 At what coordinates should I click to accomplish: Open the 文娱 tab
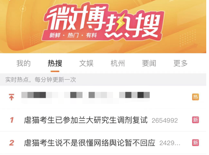coord(86,63)
